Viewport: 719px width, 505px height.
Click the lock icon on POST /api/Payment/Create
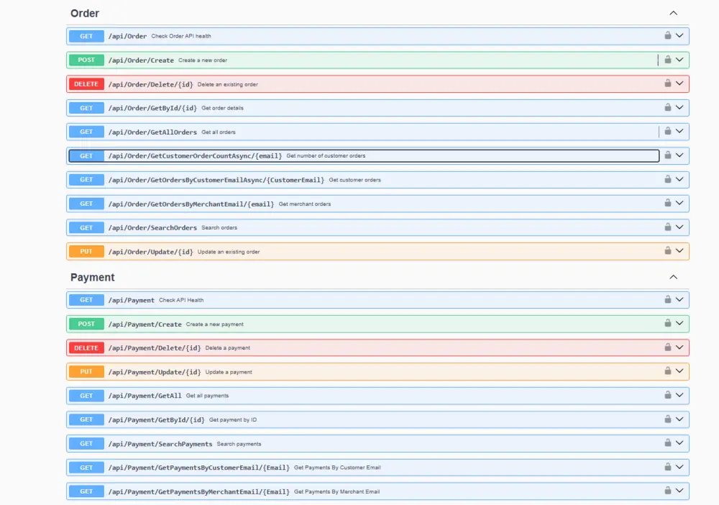[x=668, y=324]
